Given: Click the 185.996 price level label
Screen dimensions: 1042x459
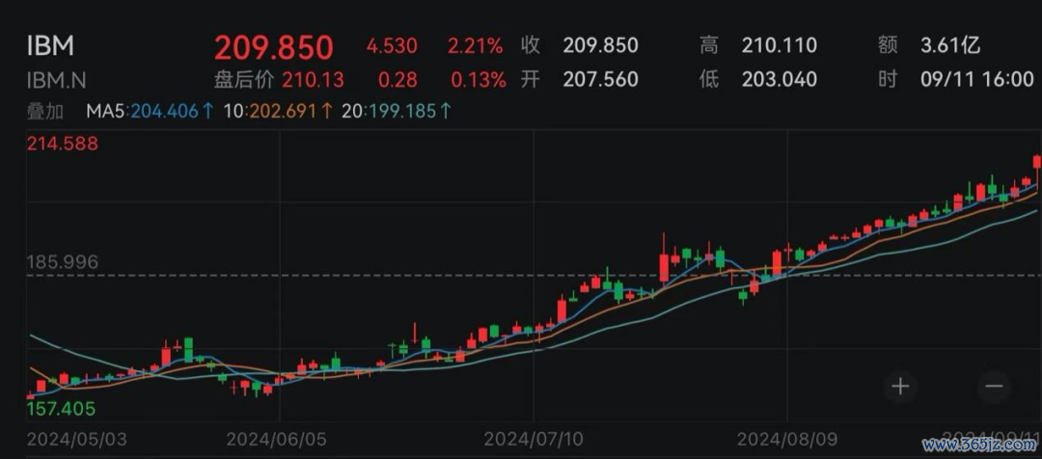Looking at the screenshot, I should 63,262.
